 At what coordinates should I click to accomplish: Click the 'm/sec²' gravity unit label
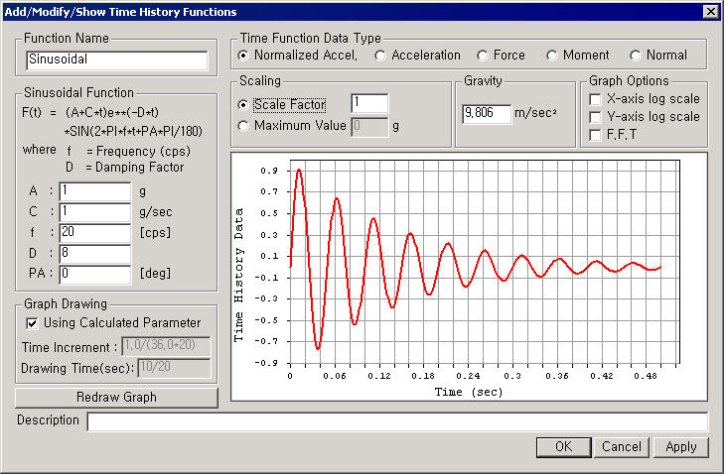[535, 113]
